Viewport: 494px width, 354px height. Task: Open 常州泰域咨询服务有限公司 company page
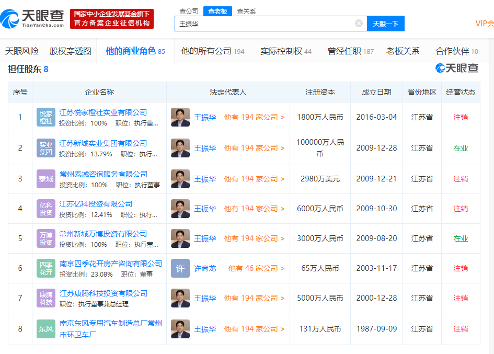pyautogui.click(x=104, y=174)
